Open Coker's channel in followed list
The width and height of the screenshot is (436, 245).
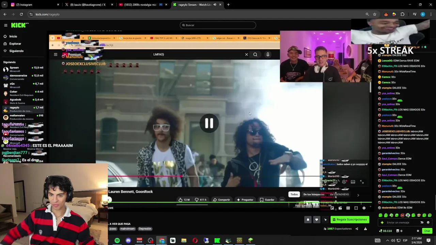click(x=23, y=93)
